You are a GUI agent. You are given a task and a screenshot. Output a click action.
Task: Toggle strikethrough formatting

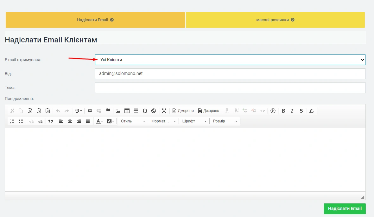(x=301, y=111)
